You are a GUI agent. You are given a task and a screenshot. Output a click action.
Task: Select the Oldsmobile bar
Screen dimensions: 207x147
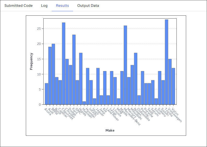[139, 100]
